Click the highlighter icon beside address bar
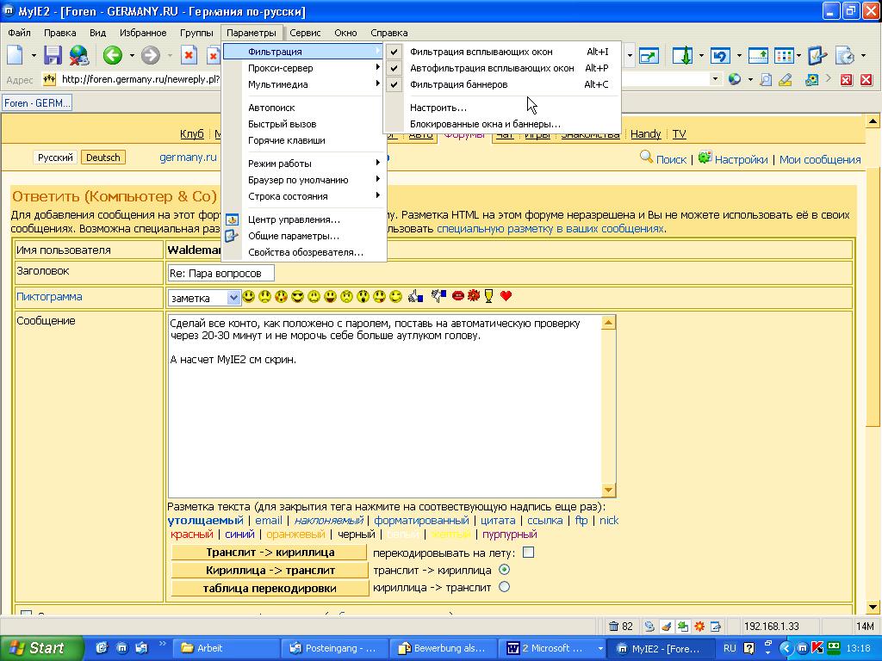Screen dimensions: 882x661 [786, 80]
